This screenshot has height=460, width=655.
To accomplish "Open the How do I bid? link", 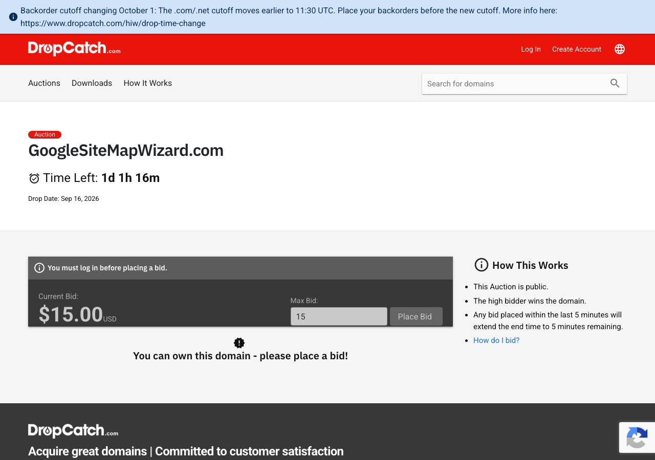I will (x=496, y=340).
